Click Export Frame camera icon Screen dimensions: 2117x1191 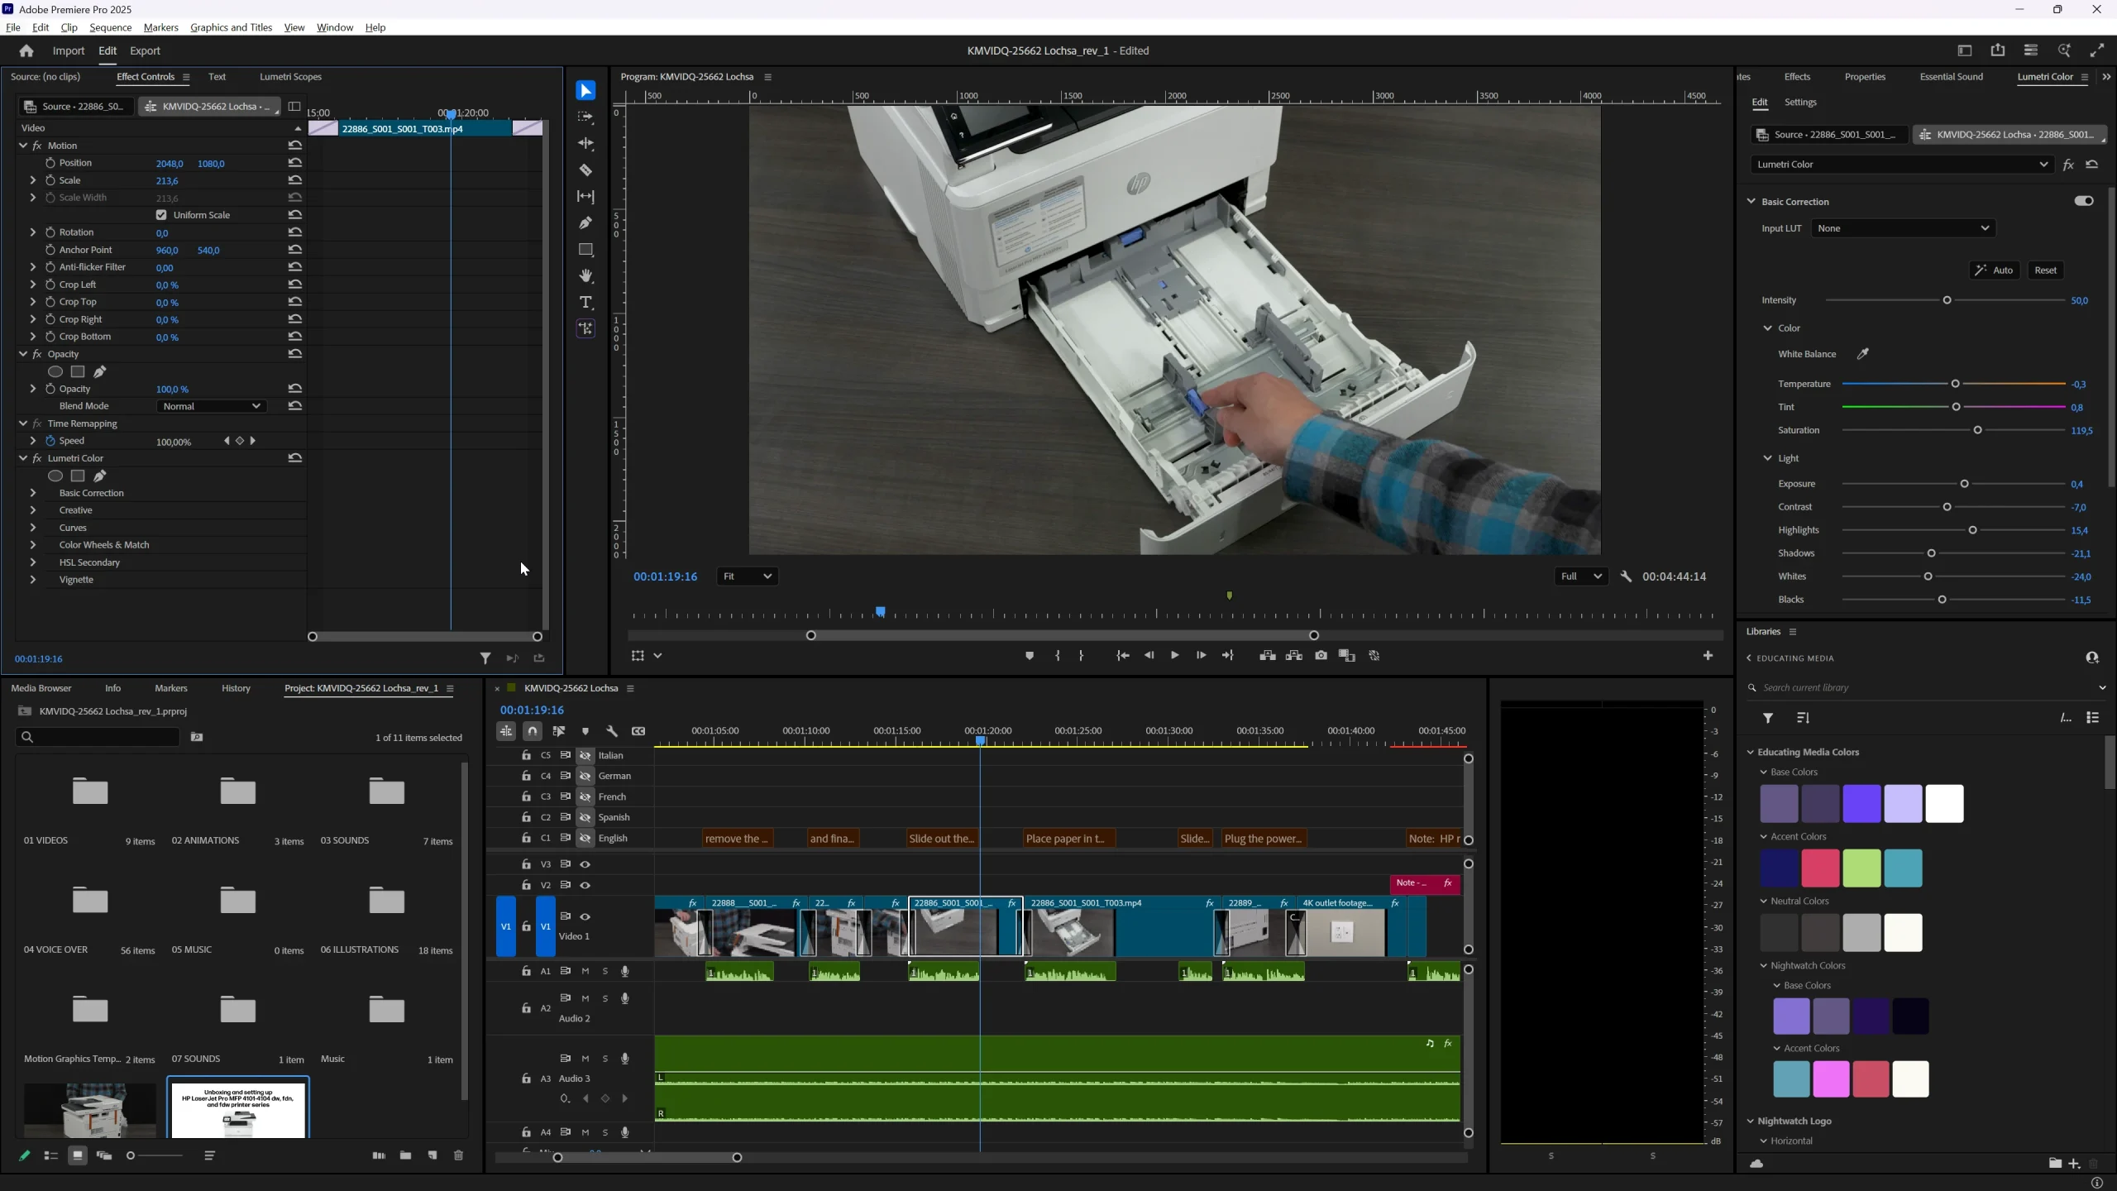(x=1321, y=656)
